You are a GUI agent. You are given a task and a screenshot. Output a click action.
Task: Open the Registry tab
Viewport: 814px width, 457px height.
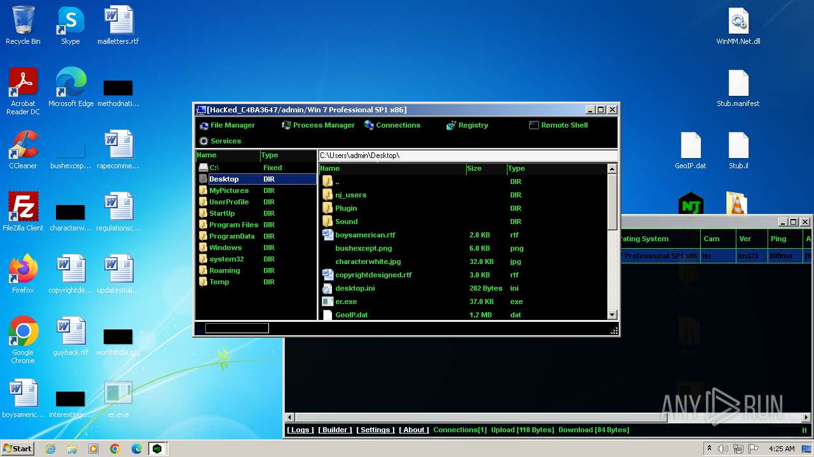coord(467,125)
